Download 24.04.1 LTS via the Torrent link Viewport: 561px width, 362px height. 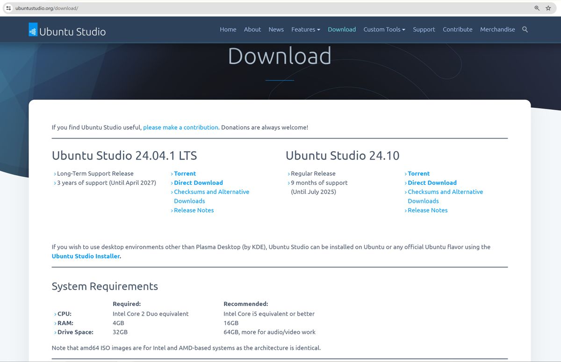pos(185,173)
